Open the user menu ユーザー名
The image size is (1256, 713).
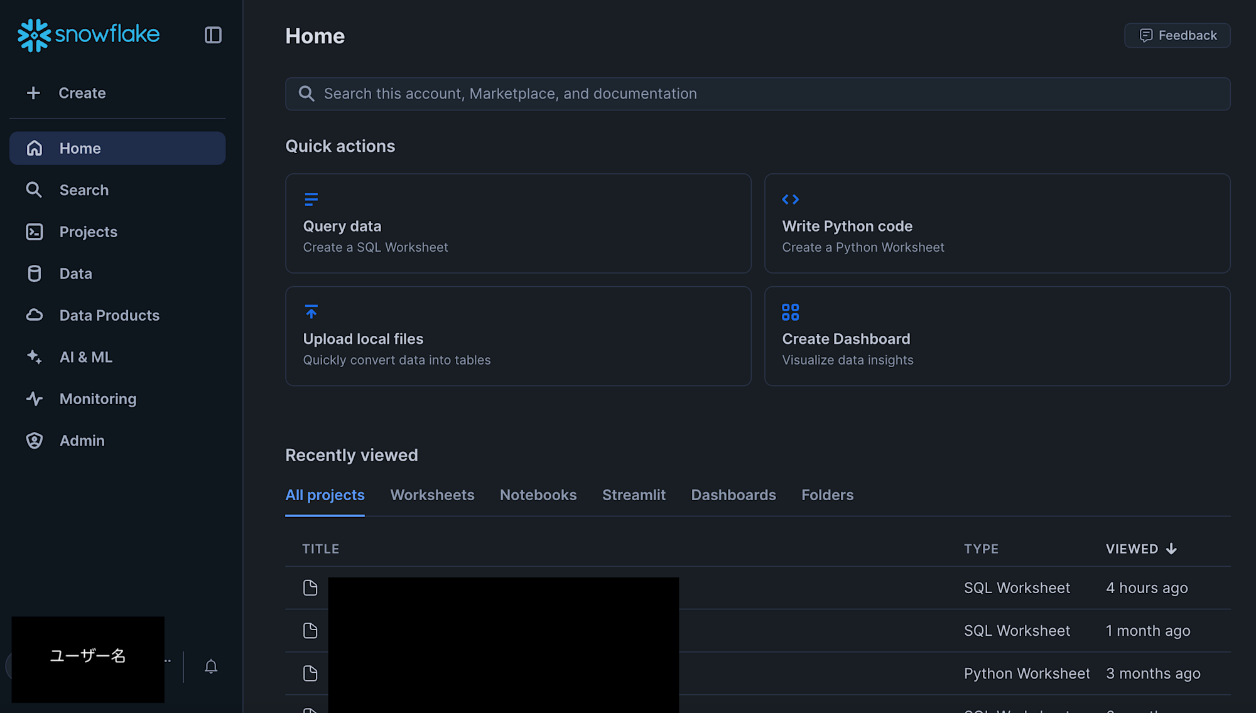(x=88, y=659)
